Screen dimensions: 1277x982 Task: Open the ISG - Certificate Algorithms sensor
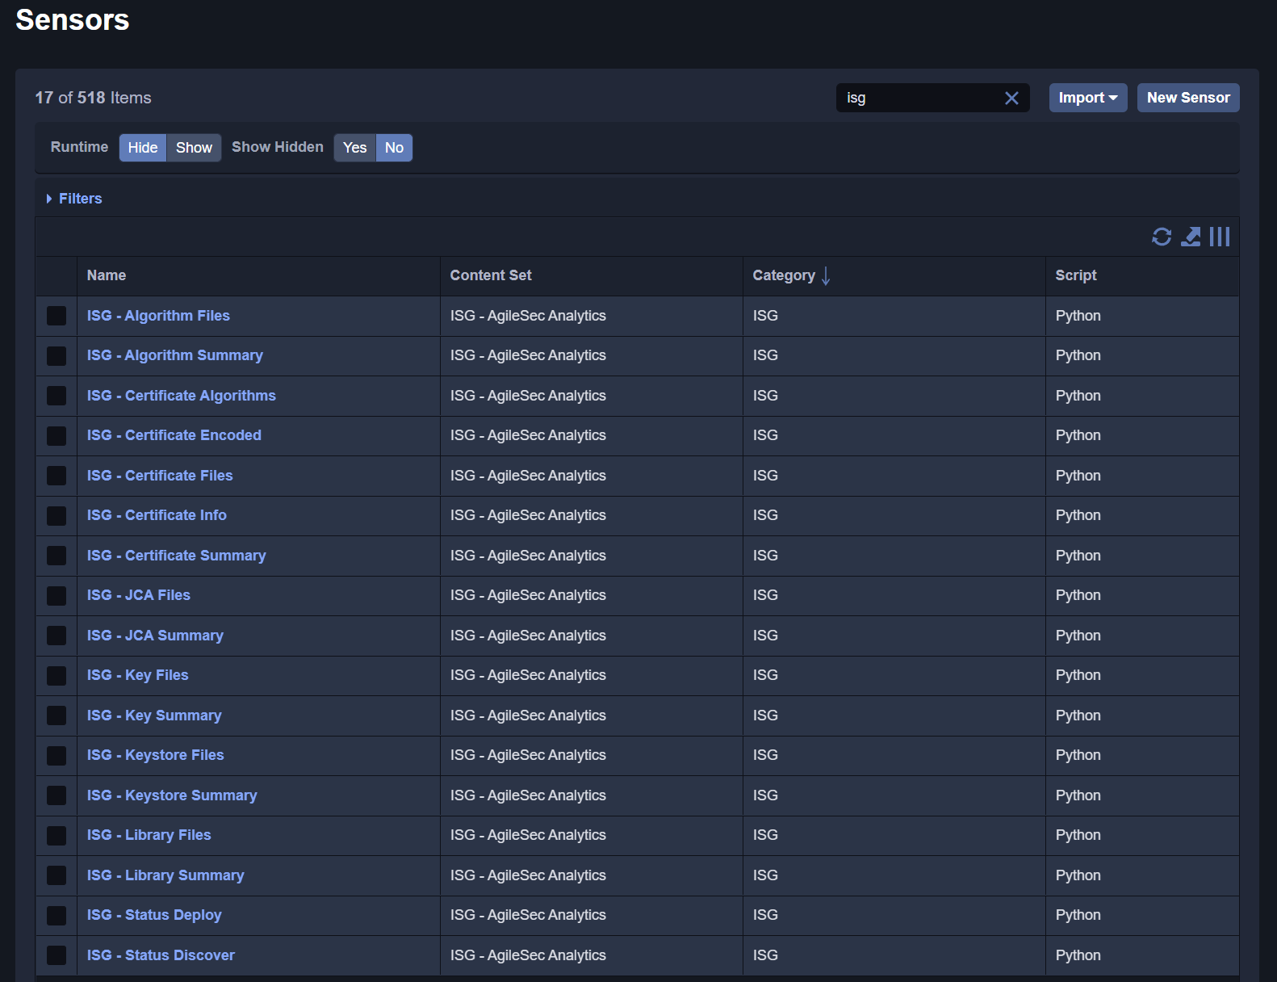click(182, 396)
